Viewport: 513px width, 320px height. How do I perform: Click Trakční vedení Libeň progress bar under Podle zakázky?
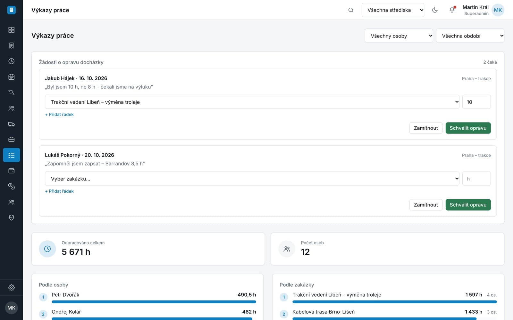coord(394,302)
